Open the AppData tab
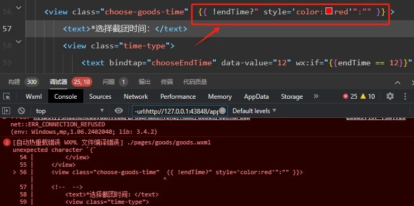 click(x=256, y=97)
